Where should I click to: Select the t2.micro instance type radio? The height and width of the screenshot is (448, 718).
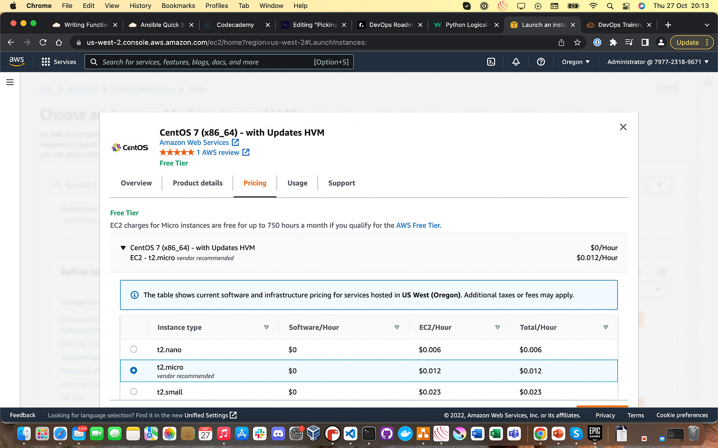click(x=134, y=370)
